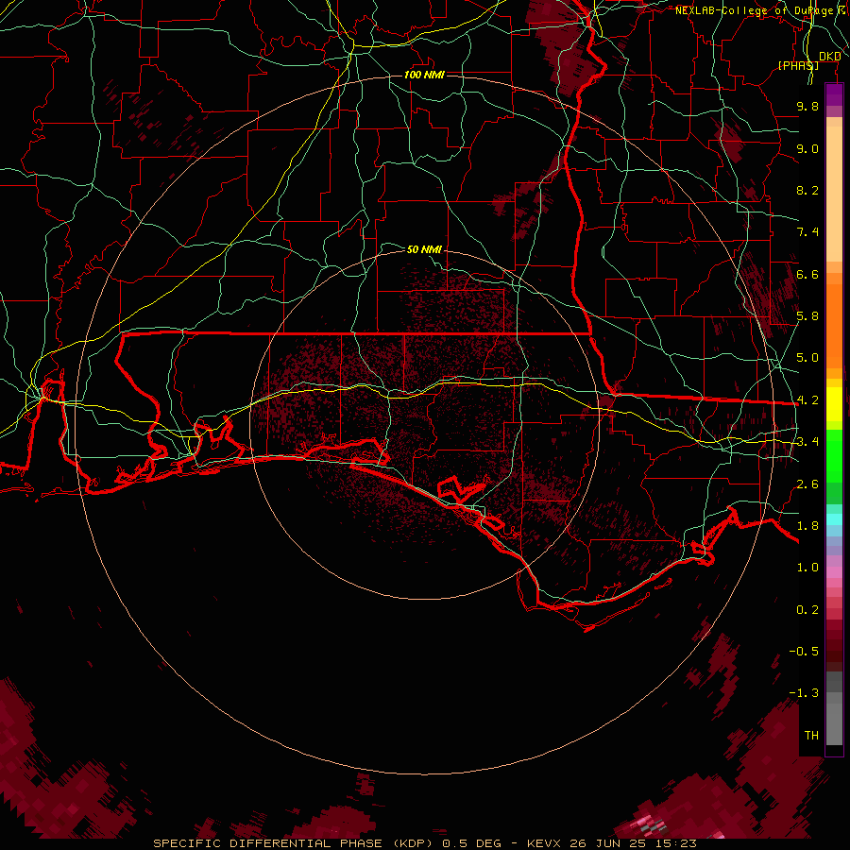Click the 6.6 scale label

click(x=807, y=274)
